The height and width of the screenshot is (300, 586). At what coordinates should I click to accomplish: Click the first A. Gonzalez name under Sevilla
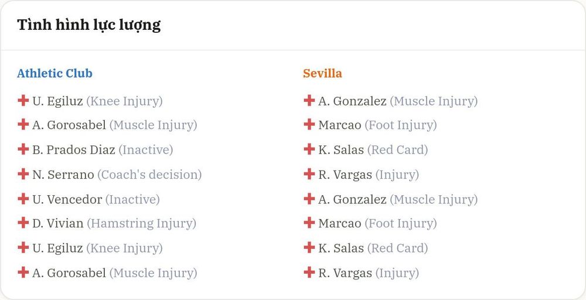point(352,101)
